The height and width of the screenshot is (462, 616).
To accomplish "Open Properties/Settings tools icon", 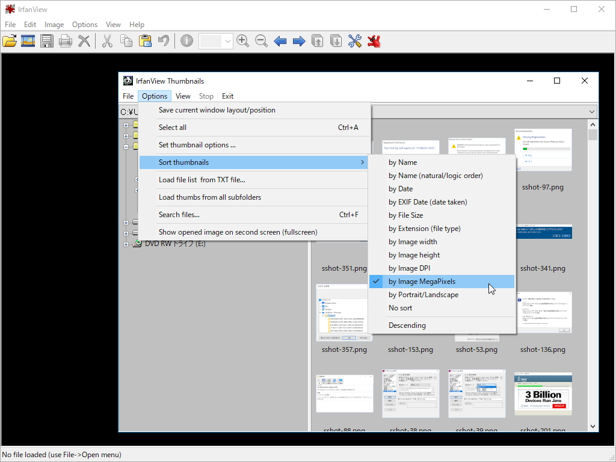I will pyautogui.click(x=355, y=41).
